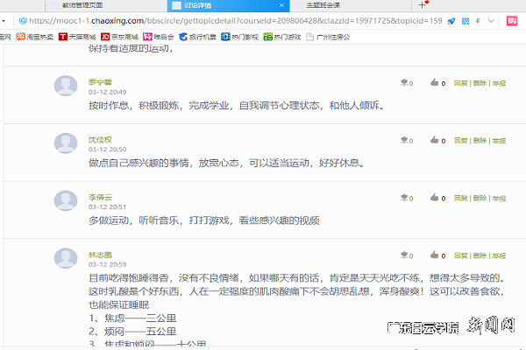Click comment text '目前吃得饱睡得香'
This screenshot has height=350, width=526.
coord(129,278)
